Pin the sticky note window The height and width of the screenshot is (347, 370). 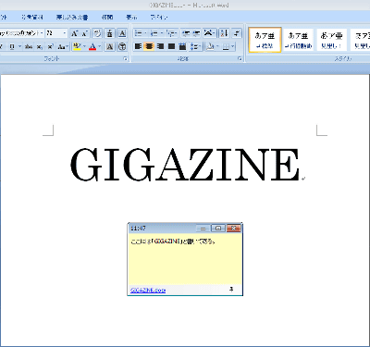pos(231,290)
